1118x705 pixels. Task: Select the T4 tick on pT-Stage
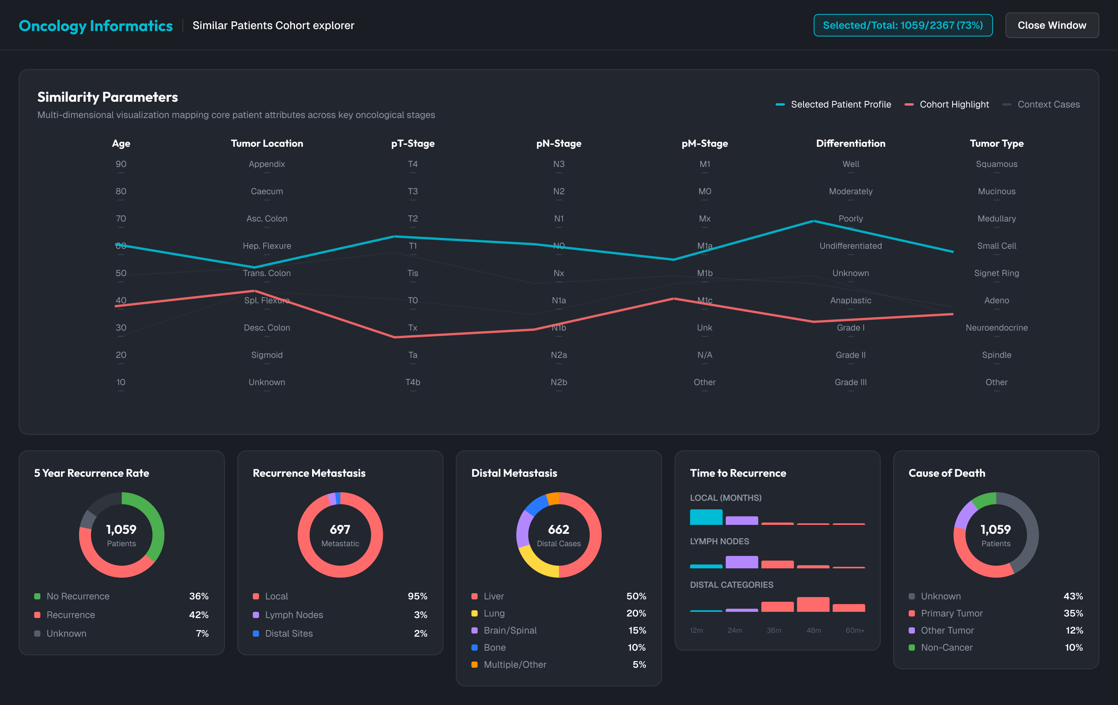tap(413, 164)
